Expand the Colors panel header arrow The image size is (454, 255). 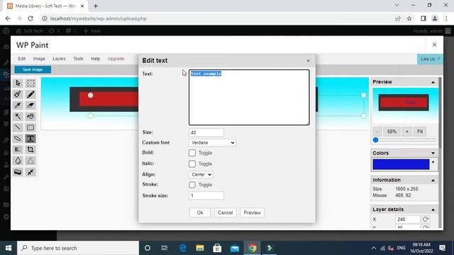433,153
